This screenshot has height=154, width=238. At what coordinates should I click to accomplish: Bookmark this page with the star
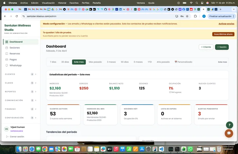[x=187, y=16]
